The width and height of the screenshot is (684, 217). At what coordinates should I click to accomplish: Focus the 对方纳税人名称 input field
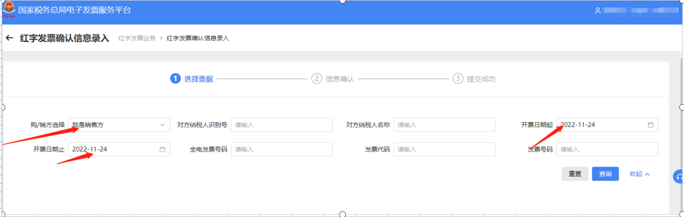pos(444,125)
